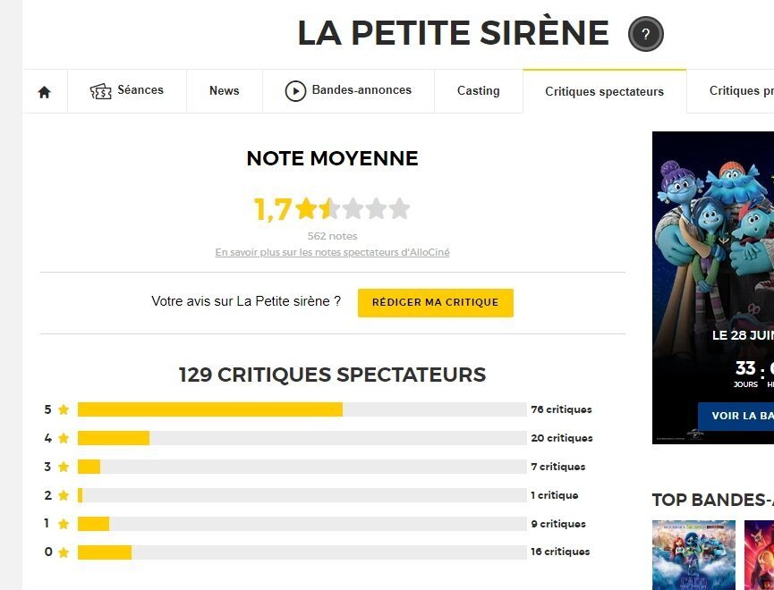774x590 pixels.
Task: Click the star icon of the 0-star row
Action: [64, 552]
